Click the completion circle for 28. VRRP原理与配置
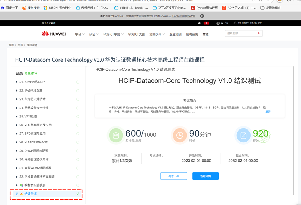The image size is (301, 205). tap(78, 142)
